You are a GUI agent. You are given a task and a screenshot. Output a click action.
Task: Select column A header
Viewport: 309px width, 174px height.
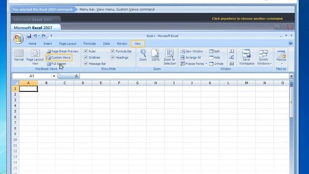click(x=28, y=83)
